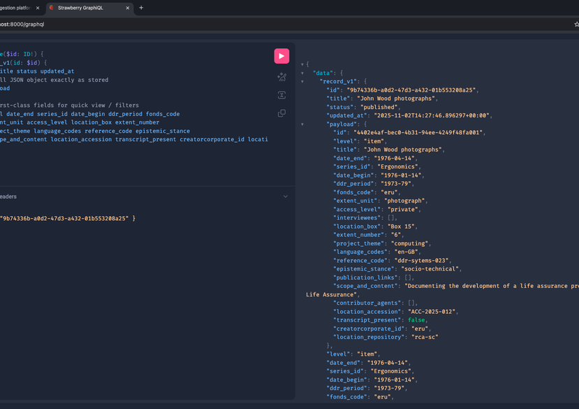
Task: Collapse the payload object in the results
Action: (302, 124)
